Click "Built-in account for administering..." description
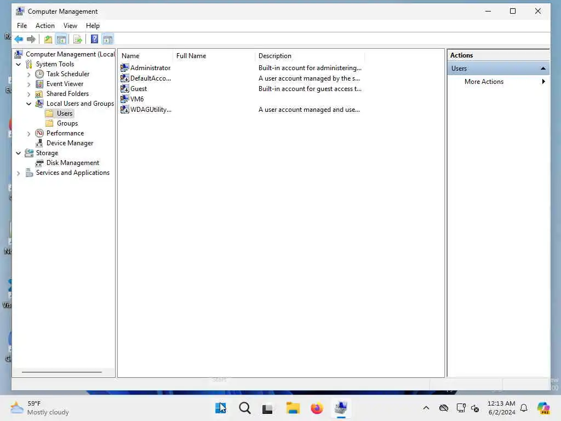 coord(310,67)
